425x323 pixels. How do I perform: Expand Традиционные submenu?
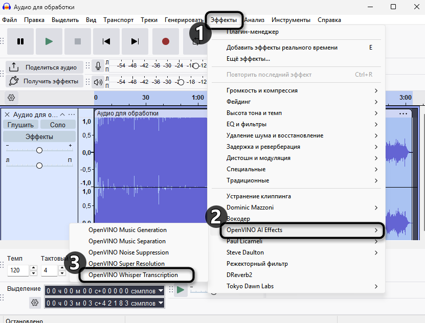tap(296, 180)
